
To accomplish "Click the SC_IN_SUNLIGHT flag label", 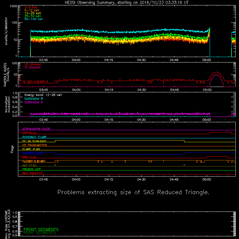I will [34, 141].
